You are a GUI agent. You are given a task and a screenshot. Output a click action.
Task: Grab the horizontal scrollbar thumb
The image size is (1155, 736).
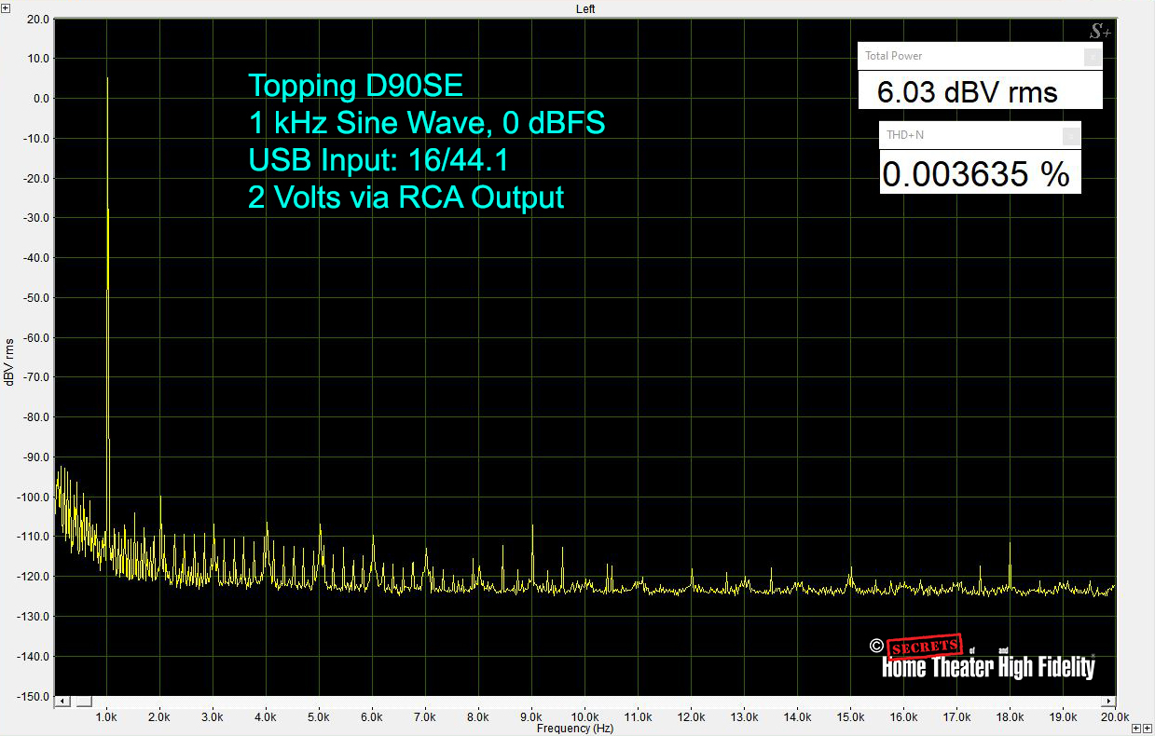tap(83, 701)
